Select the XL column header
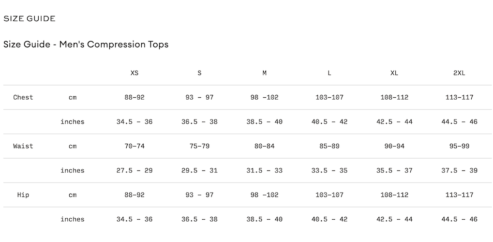Viewport: 493px width, 242px height. tap(394, 73)
